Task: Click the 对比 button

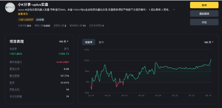Action: pos(204,22)
